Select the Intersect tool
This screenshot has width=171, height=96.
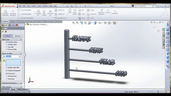coord(91,14)
